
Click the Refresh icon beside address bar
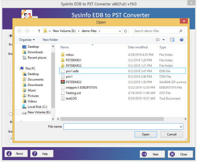[126, 31]
